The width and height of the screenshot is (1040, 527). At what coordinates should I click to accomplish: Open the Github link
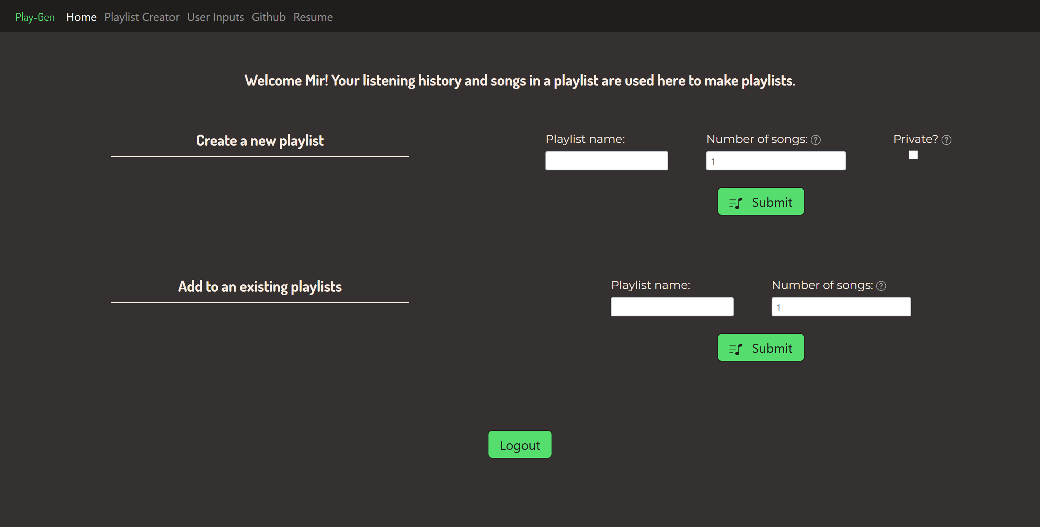pos(268,17)
